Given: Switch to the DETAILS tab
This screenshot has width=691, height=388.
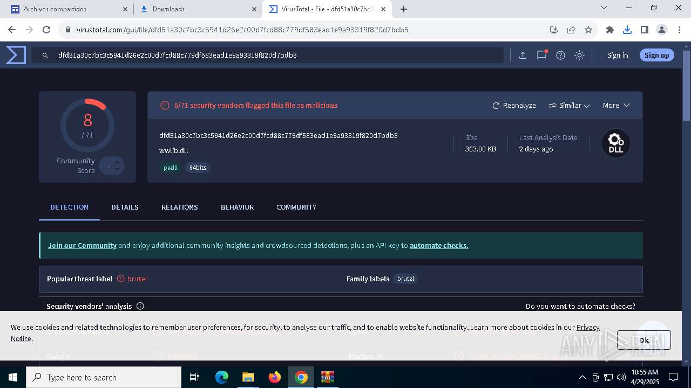Looking at the screenshot, I should 125,207.
